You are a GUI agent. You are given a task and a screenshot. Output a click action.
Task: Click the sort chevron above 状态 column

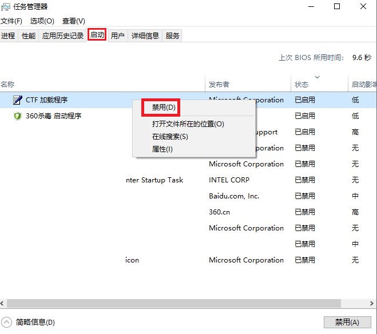[317, 77]
